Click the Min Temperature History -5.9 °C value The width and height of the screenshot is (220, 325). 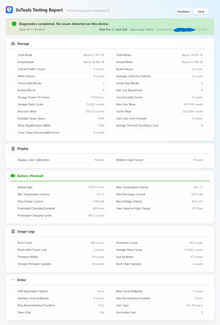click(x=100, y=194)
